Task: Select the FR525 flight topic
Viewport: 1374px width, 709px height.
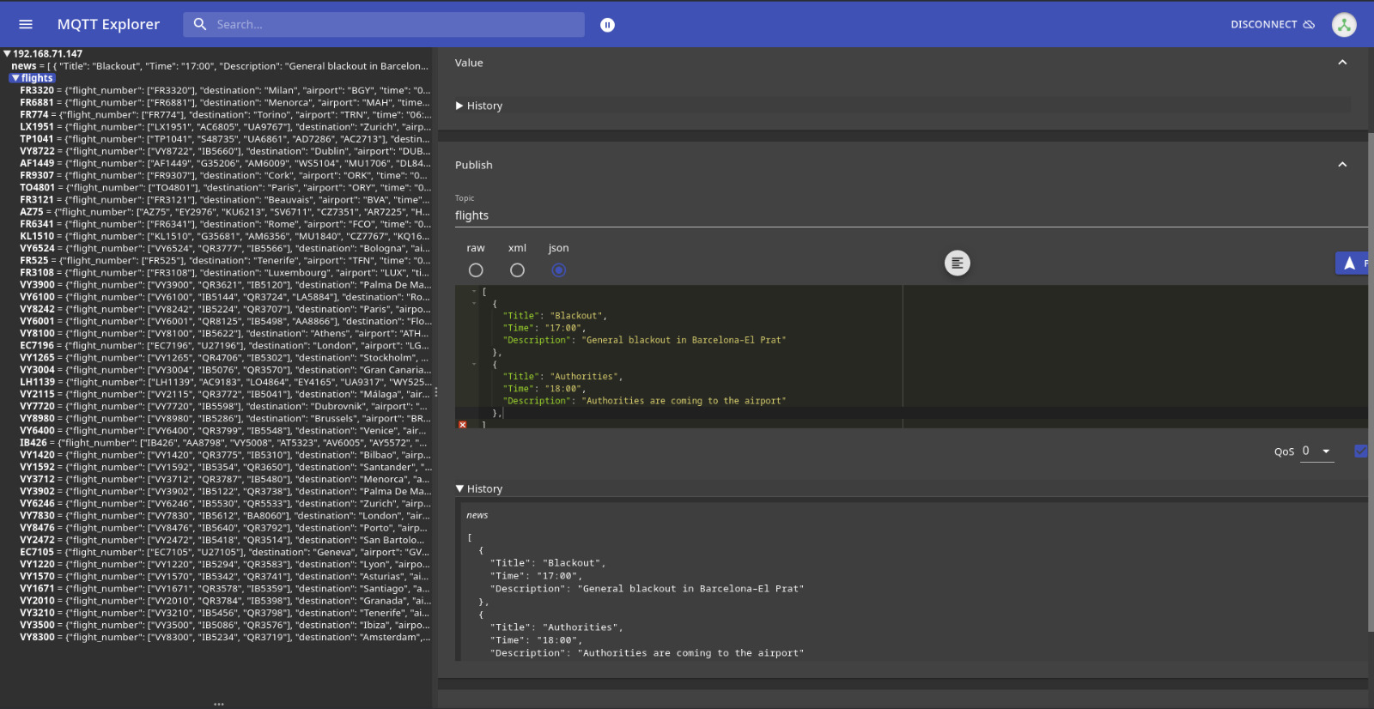Action: pyautogui.click(x=225, y=260)
